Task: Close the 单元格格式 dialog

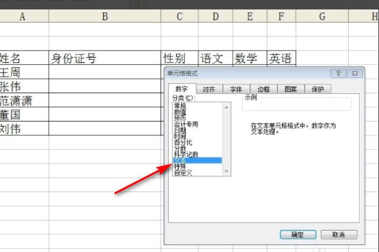Action: tap(354, 73)
